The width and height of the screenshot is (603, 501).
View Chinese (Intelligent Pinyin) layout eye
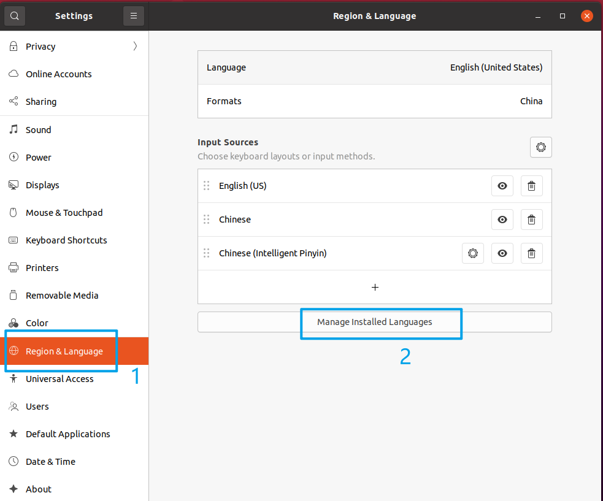coord(502,253)
